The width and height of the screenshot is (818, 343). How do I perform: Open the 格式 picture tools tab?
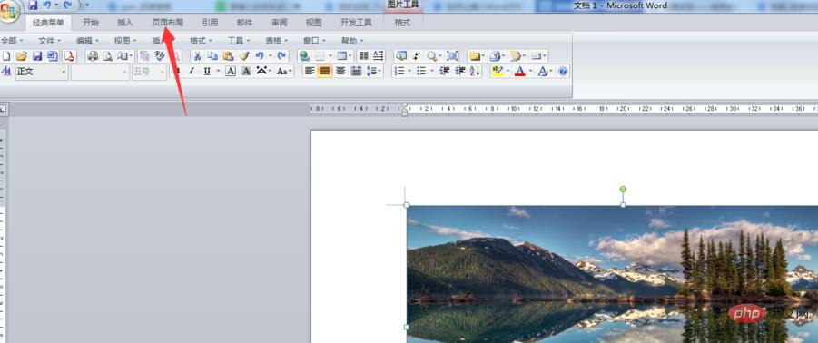pyautogui.click(x=402, y=23)
